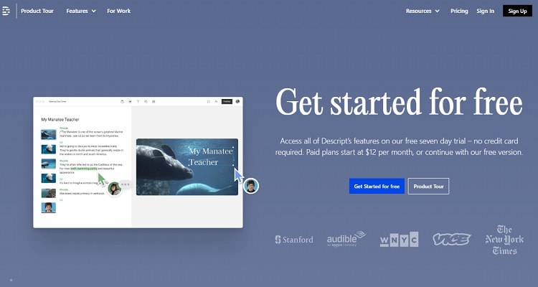The height and width of the screenshot is (287, 538).
Task: Click the Descript logo icon
Action: pos(6,11)
